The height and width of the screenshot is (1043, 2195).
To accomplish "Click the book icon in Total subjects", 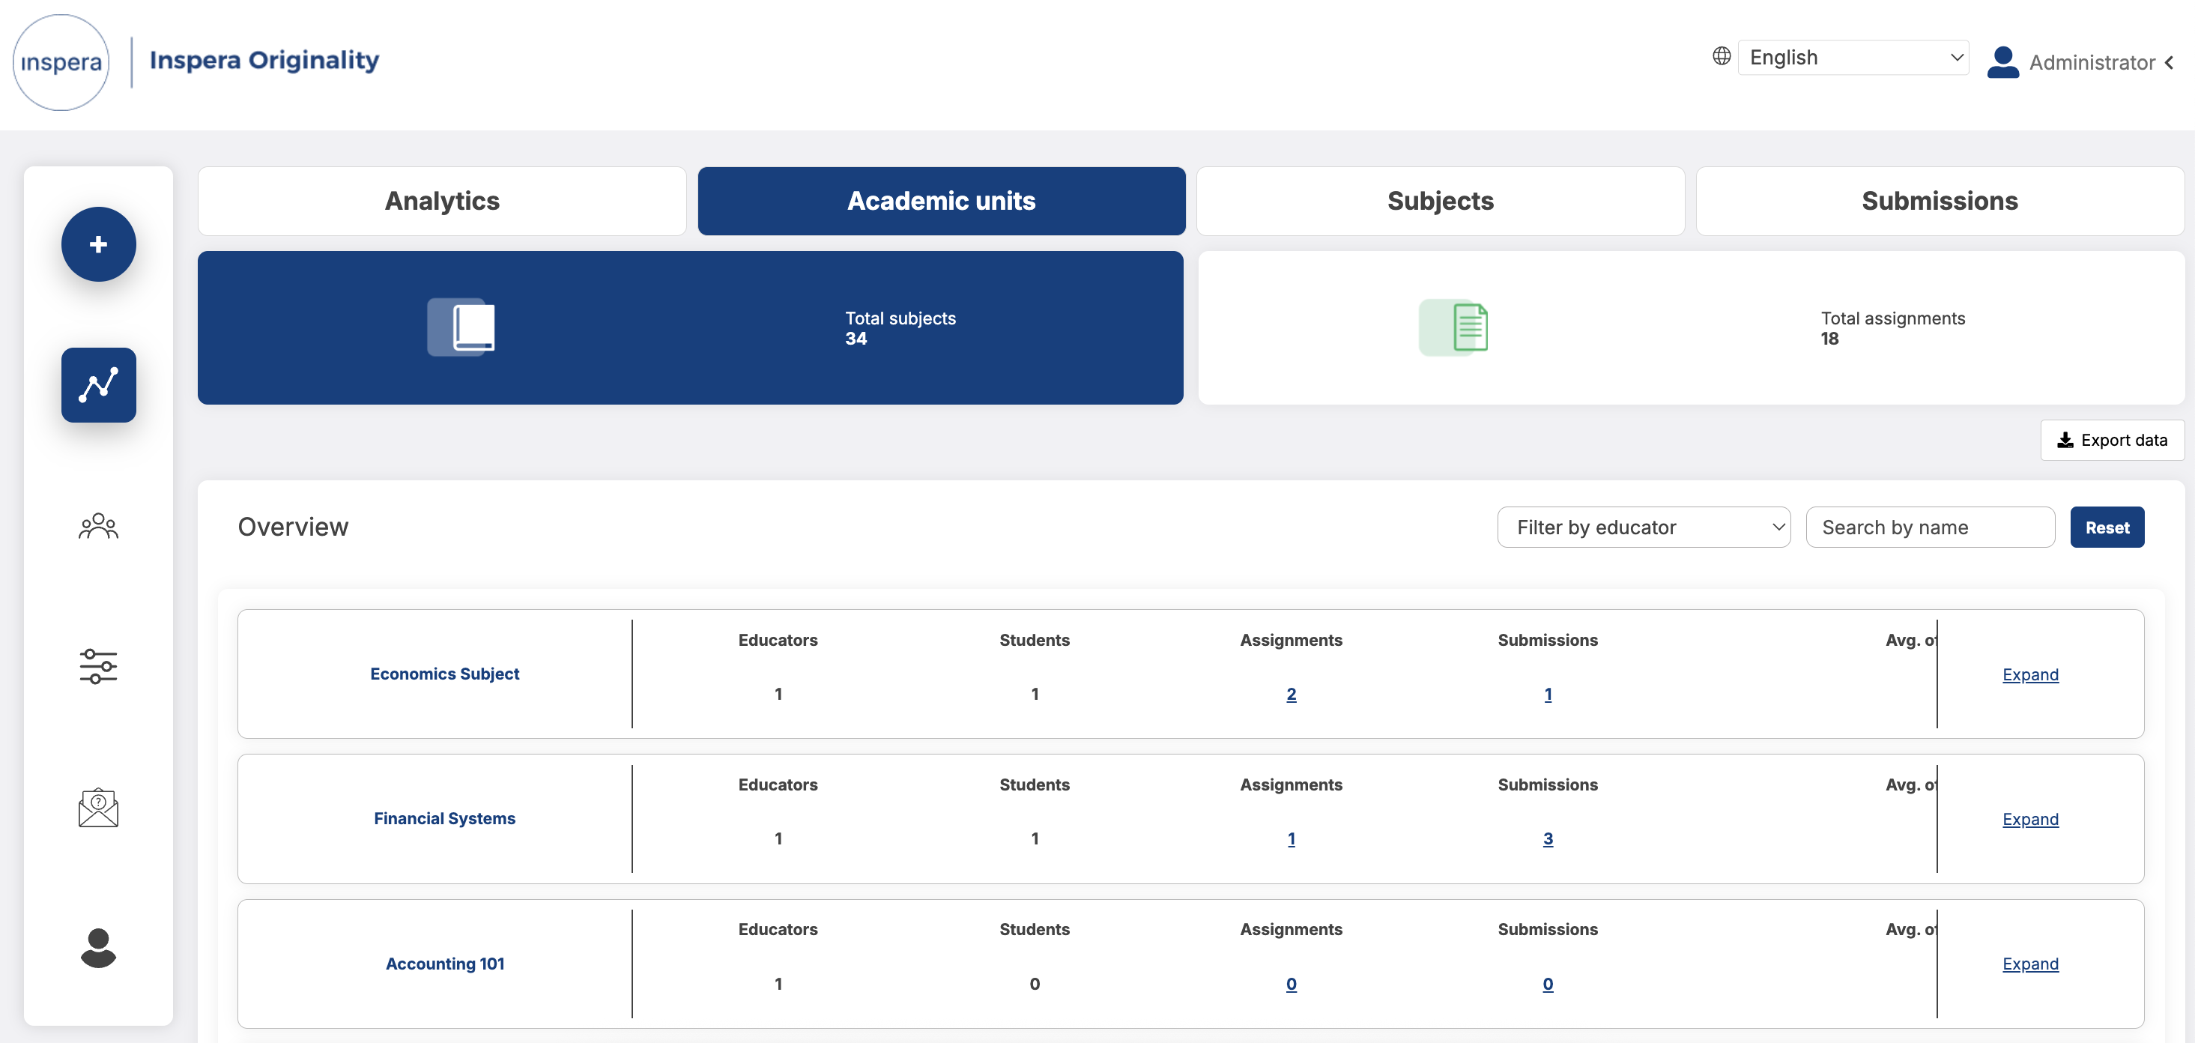I will point(461,327).
